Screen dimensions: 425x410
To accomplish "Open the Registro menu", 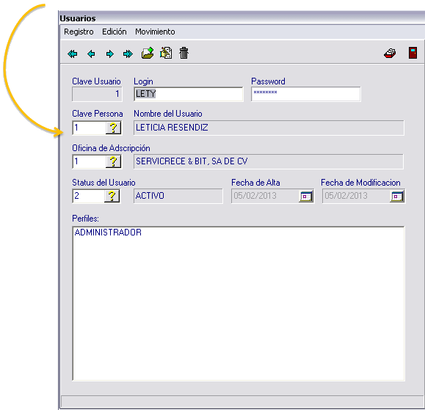I will (x=79, y=32).
